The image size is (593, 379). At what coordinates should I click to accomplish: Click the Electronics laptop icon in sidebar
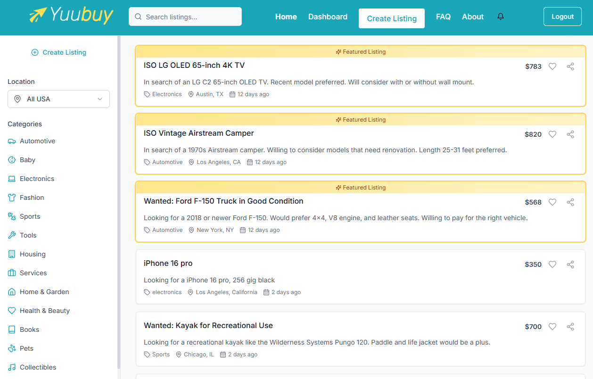pos(12,179)
